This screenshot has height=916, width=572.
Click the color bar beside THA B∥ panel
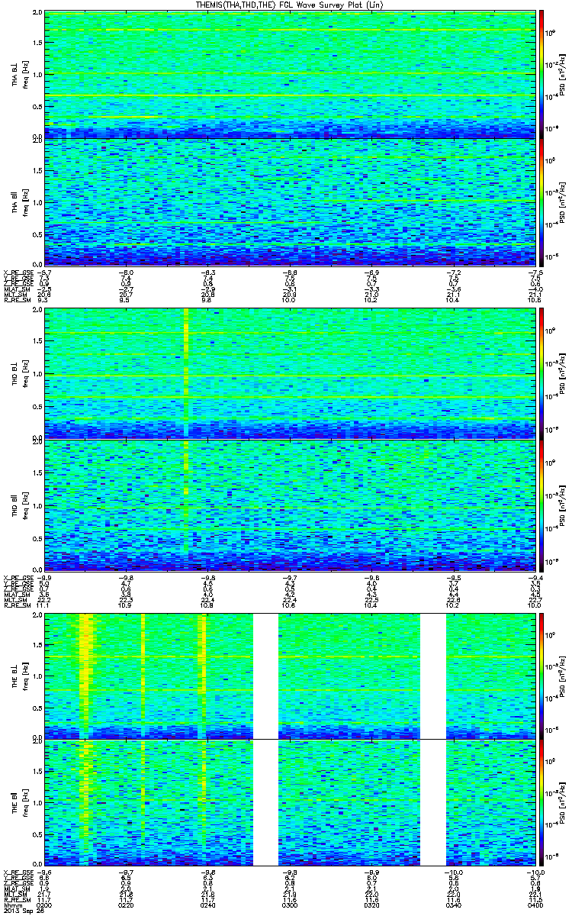[541, 202]
